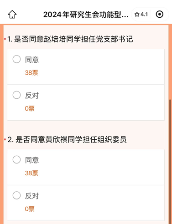Click the 同意 label under question 2
The height and width of the screenshot is (224, 172).
coord(32,160)
